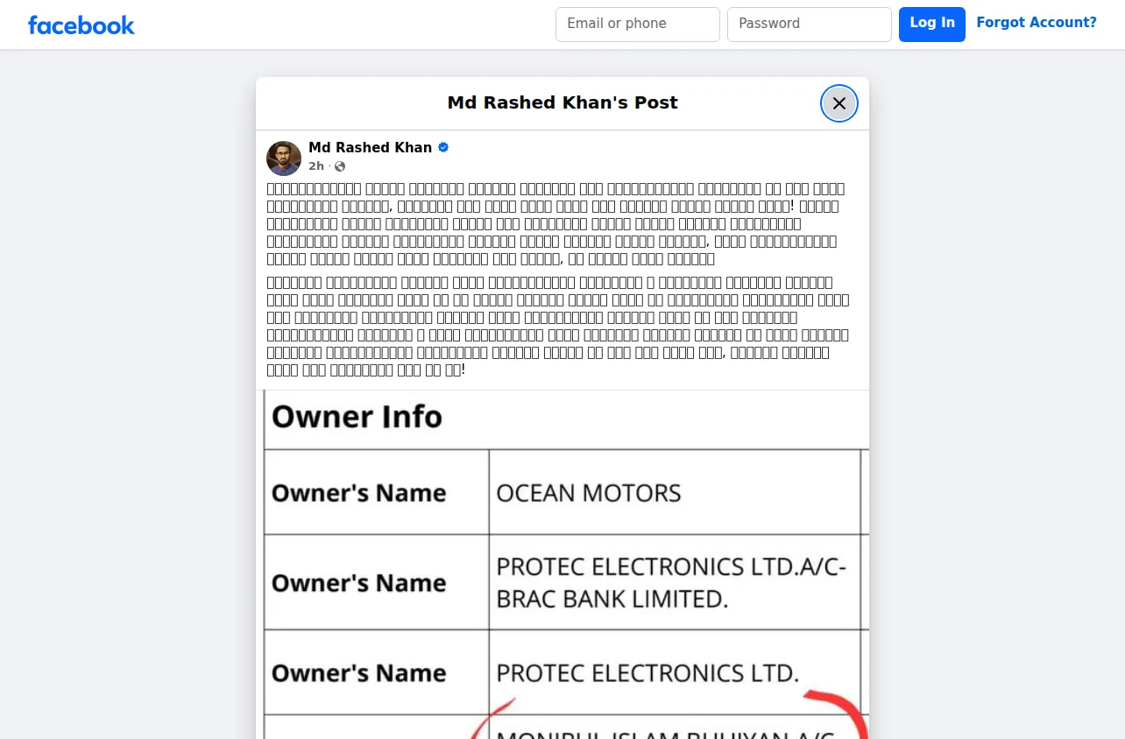Close the Md Rashed Khan's Post dialog

tap(838, 103)
